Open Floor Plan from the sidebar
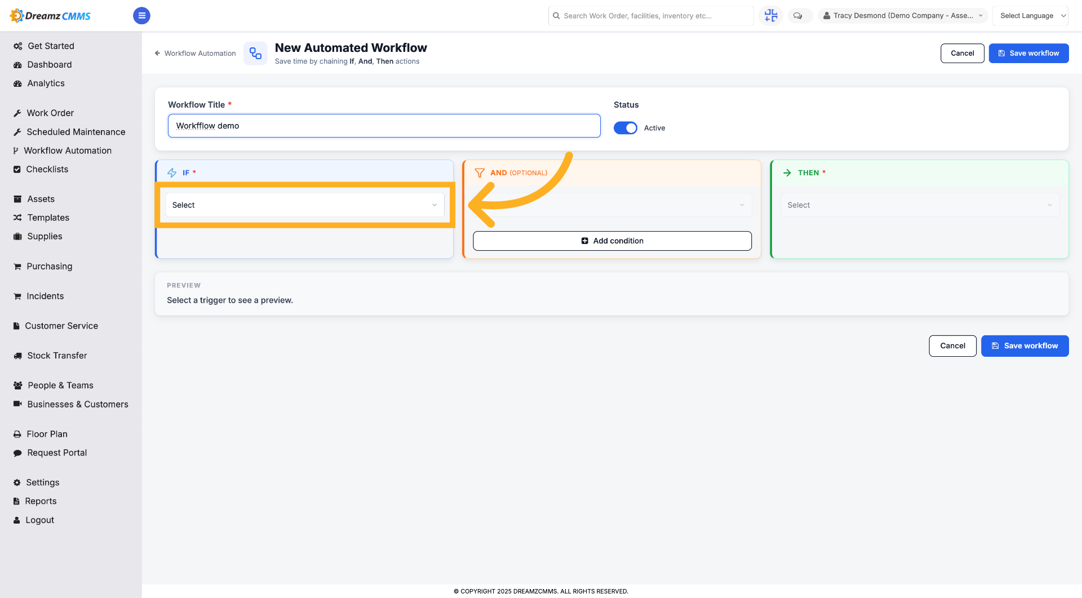 pos(47,434)
